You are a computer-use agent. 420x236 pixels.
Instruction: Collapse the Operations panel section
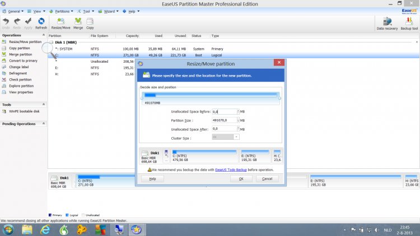coord(43,35)
